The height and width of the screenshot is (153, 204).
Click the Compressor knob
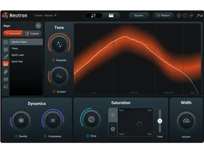pos(53,120)
